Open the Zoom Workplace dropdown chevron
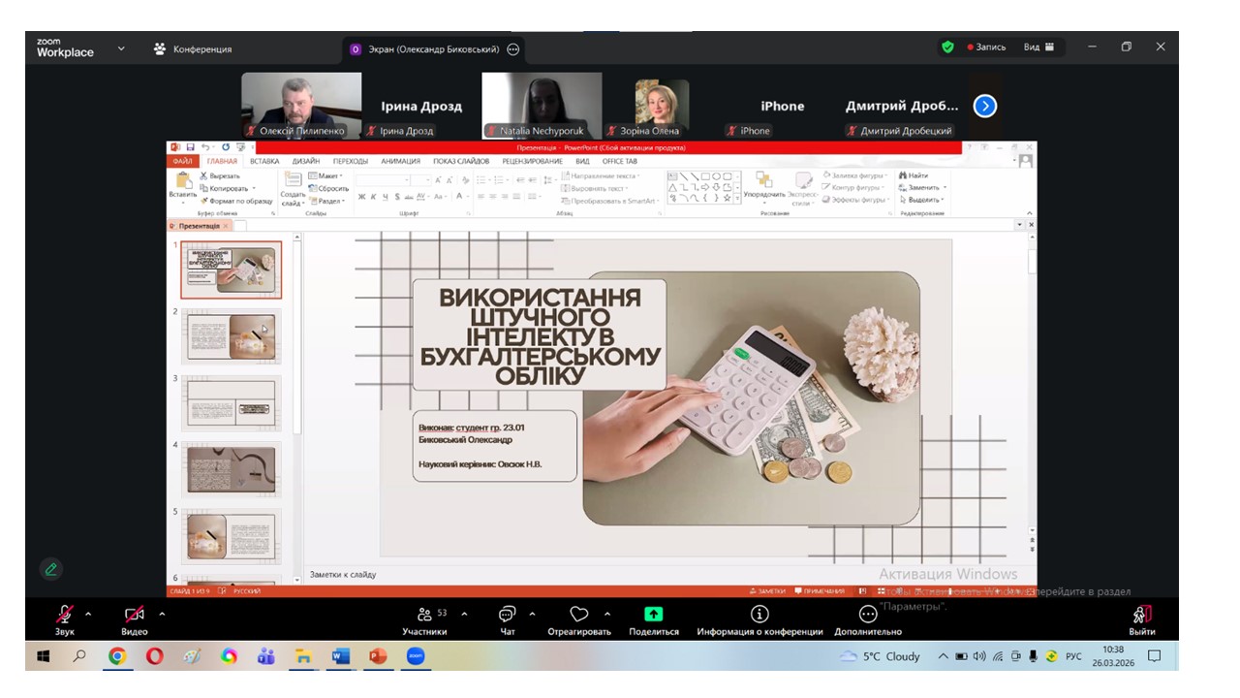Viewport: 1240px width, 698px height. point(121,48)
